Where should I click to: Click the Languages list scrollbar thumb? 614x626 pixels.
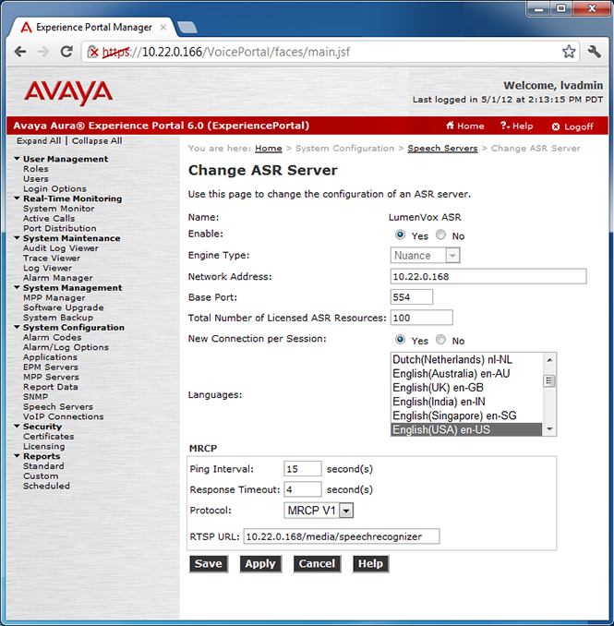(x=549, y=381)
